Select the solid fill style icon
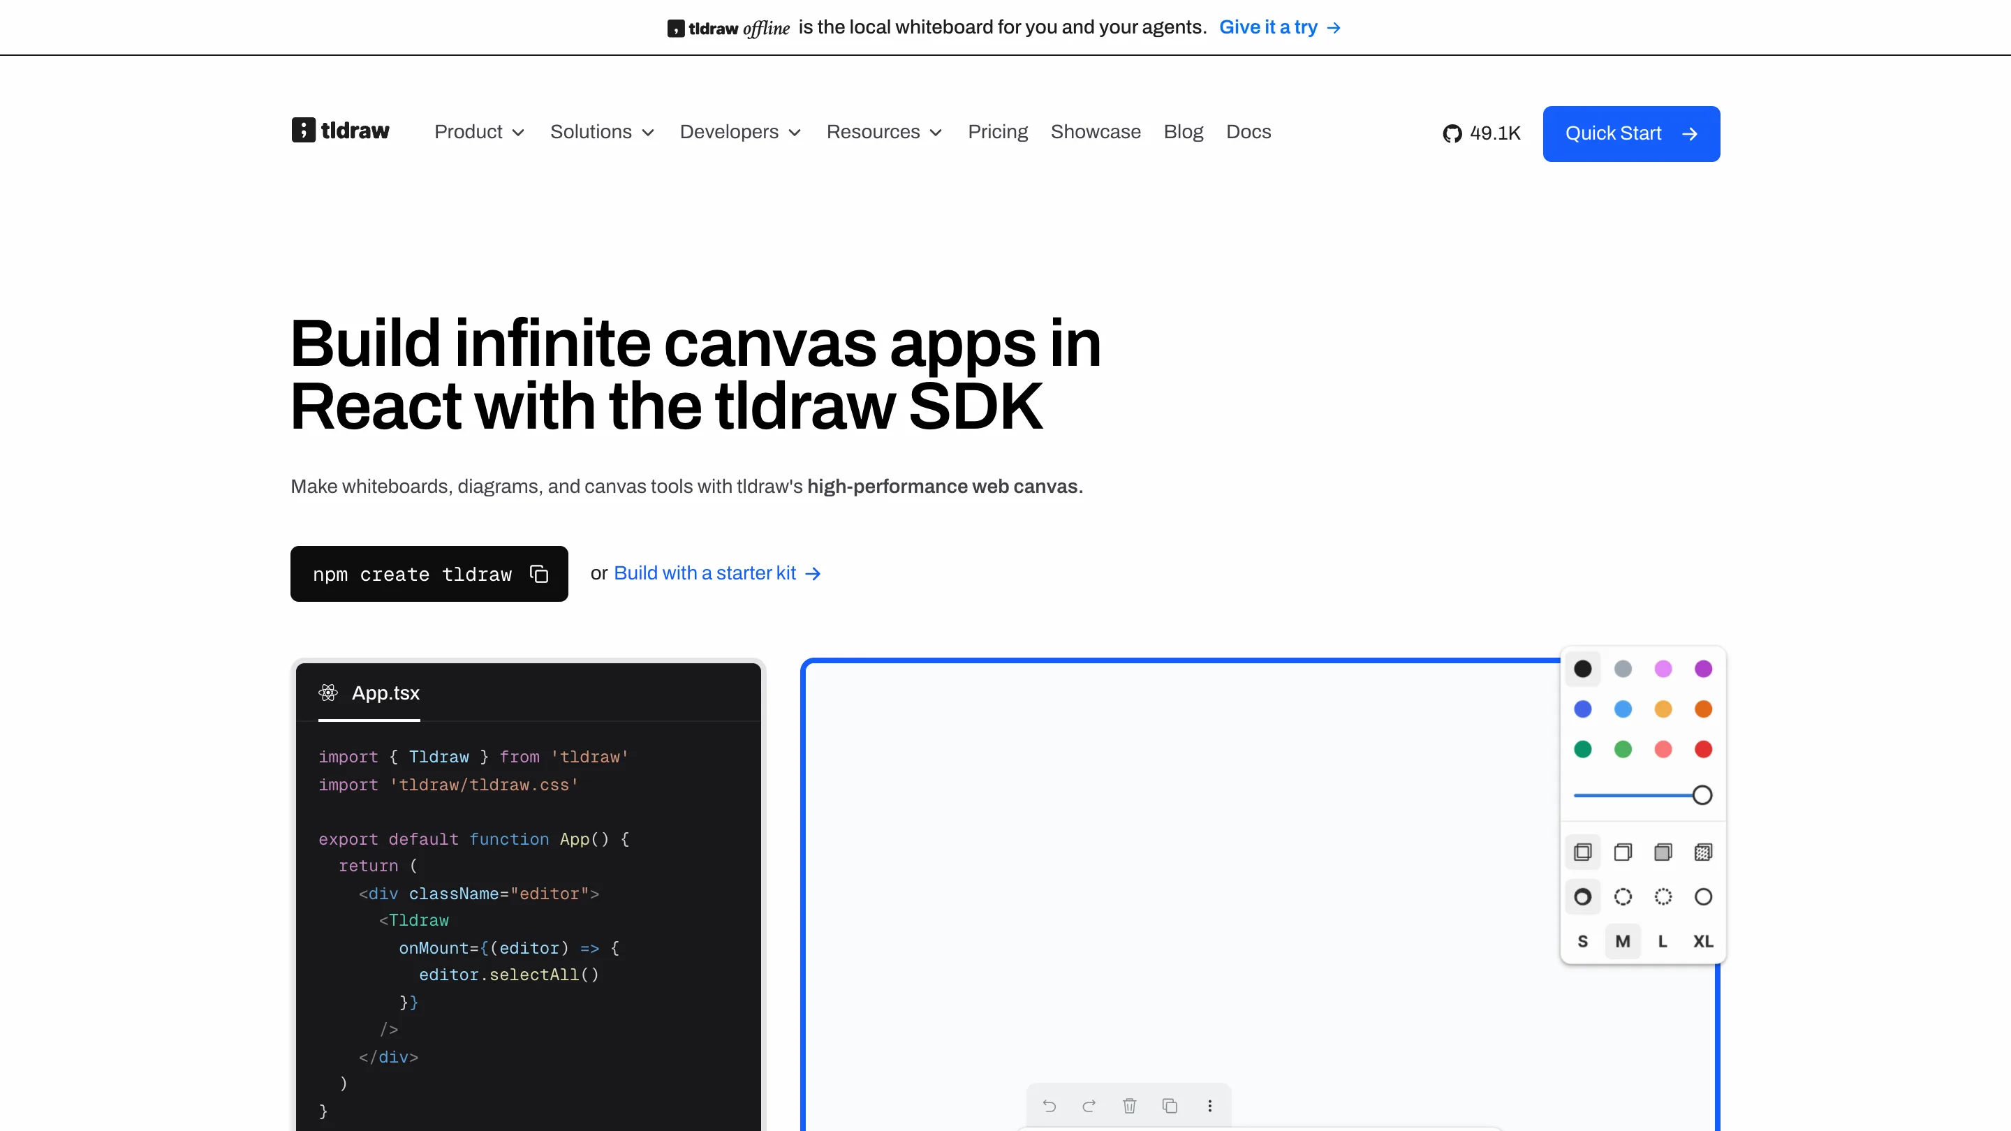This screenshot has width=2011, height=1131. tap(1663, 852)
